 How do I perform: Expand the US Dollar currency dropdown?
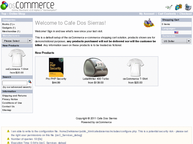pyautogui.click(x=176, y=41)
